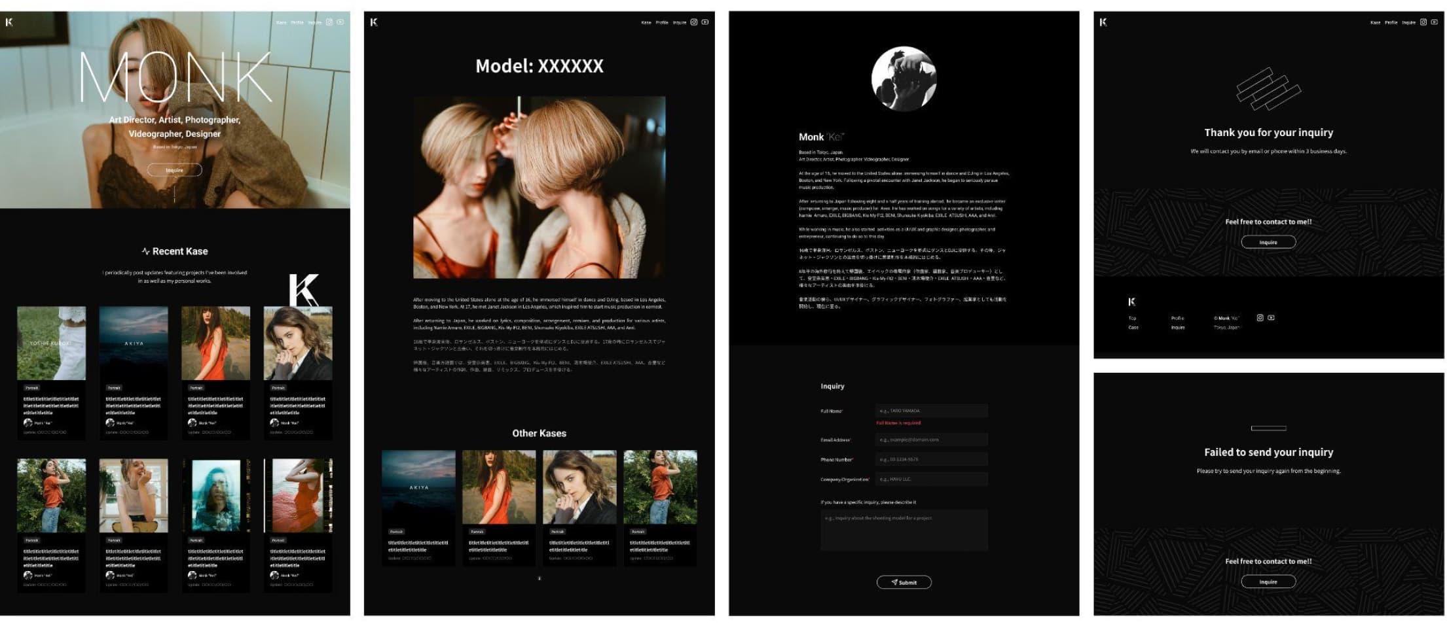Follow the Inquire link in the footer

[1178, 327]
